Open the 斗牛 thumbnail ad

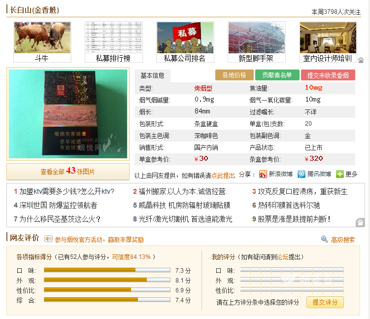coord(42,42)
